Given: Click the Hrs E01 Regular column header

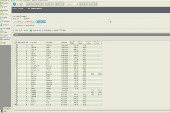Looking at the screenshot, I should point(82,43).
